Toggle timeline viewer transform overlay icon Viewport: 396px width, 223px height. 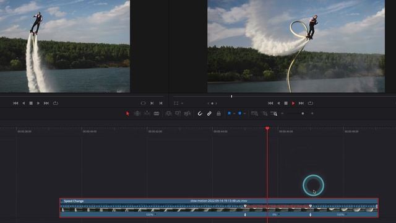tap(176, 103)
